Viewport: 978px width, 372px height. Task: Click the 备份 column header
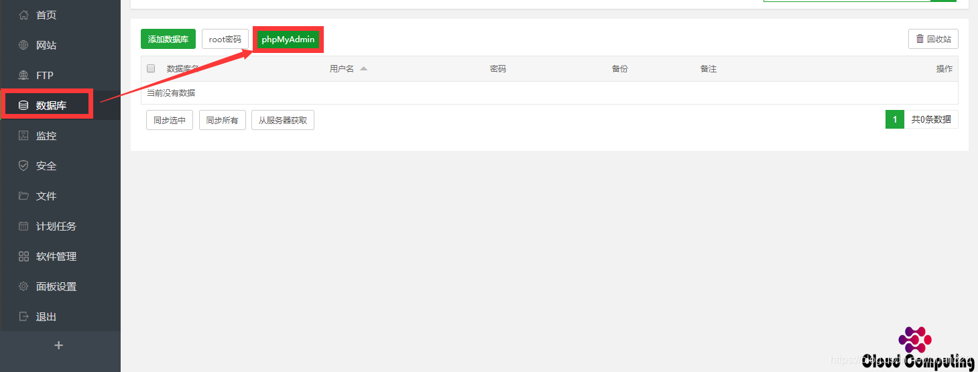(620, 68)
